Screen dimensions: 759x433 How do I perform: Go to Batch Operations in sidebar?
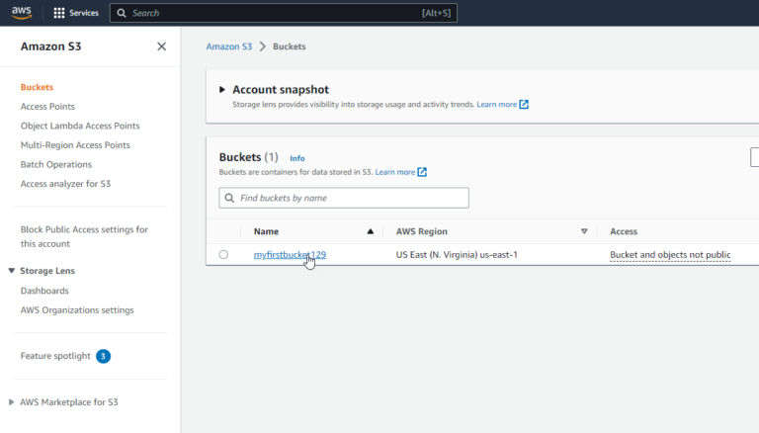(56, 165)
